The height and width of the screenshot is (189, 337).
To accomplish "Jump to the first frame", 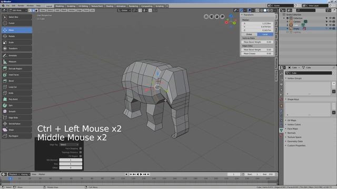I will coord(131,174).
